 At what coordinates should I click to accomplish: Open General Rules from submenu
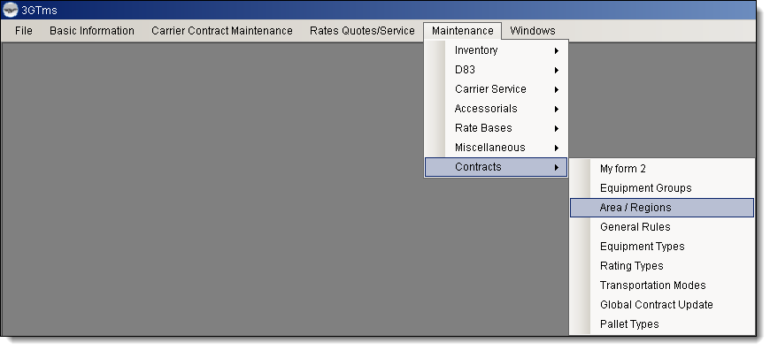click(662, 227)
